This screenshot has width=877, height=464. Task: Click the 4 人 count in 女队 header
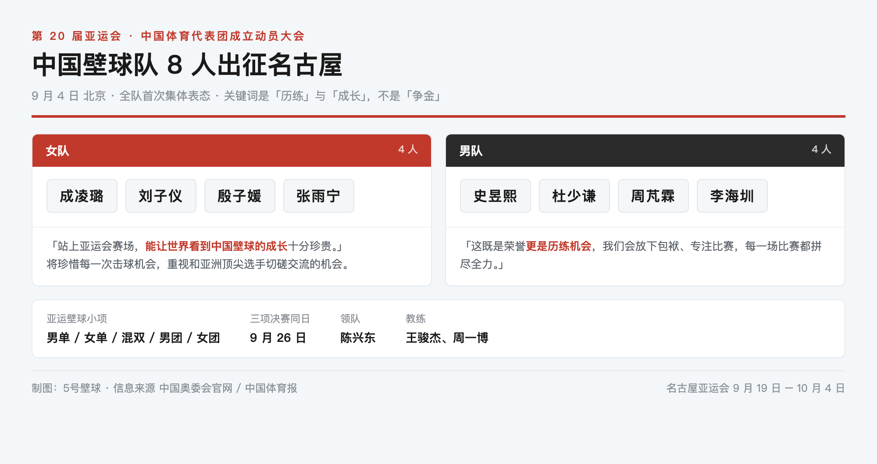click(408, 149)
